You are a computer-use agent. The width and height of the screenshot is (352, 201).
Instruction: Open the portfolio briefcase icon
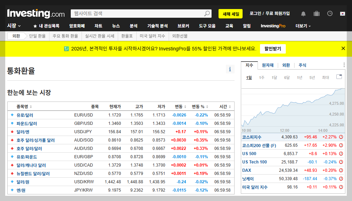tap(316, 13)
